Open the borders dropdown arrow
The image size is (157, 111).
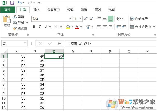pos(61,27)
